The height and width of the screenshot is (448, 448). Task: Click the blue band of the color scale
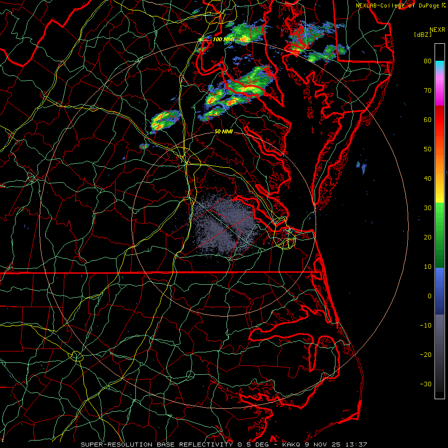(440, 291)
